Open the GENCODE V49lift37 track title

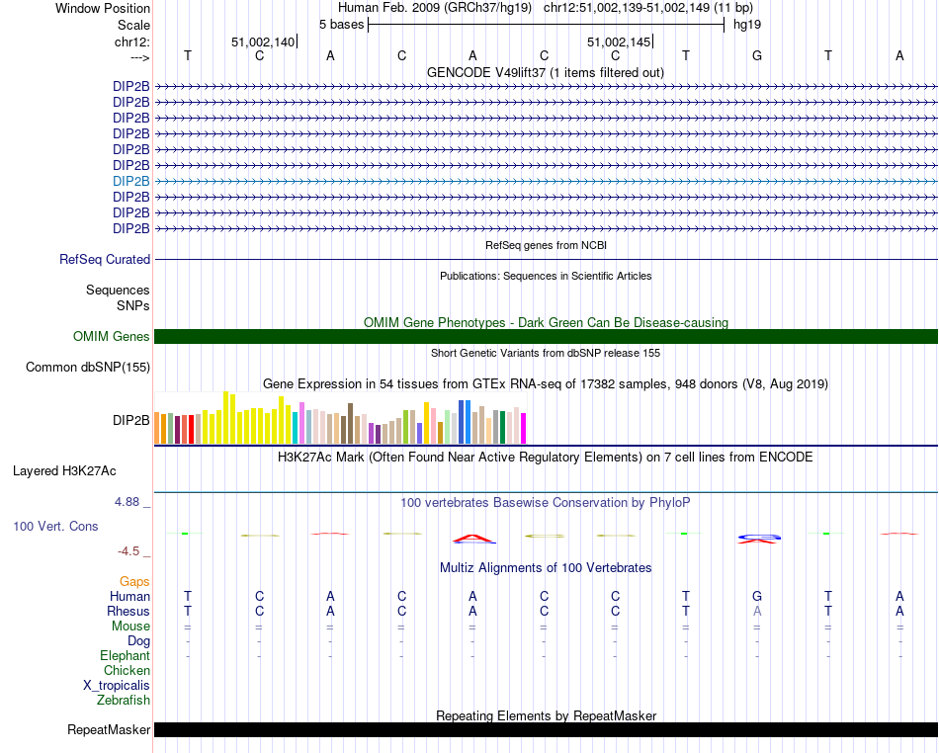tap(545, 72)
